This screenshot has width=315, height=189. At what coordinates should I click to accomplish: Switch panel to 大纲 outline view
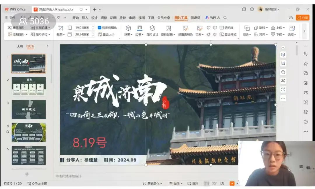(x=20, y=46)
